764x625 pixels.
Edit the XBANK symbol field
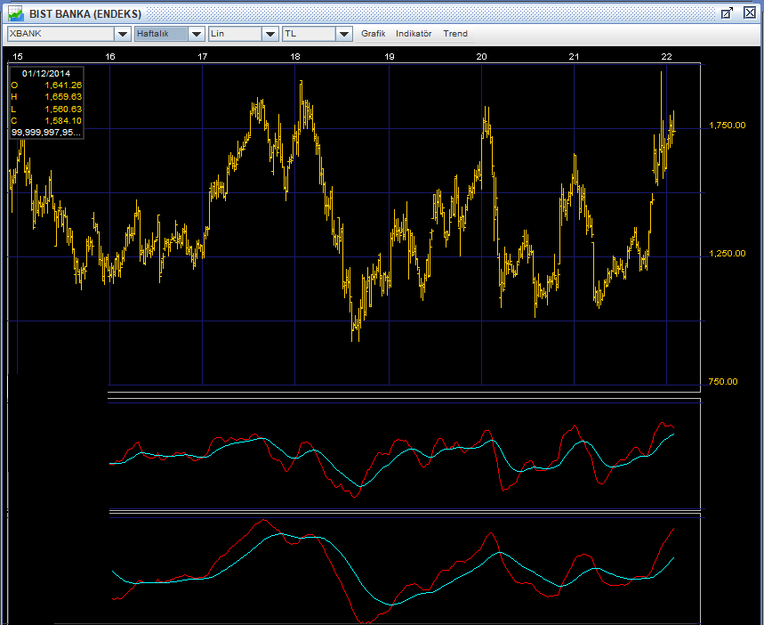[x=60, y=34]
